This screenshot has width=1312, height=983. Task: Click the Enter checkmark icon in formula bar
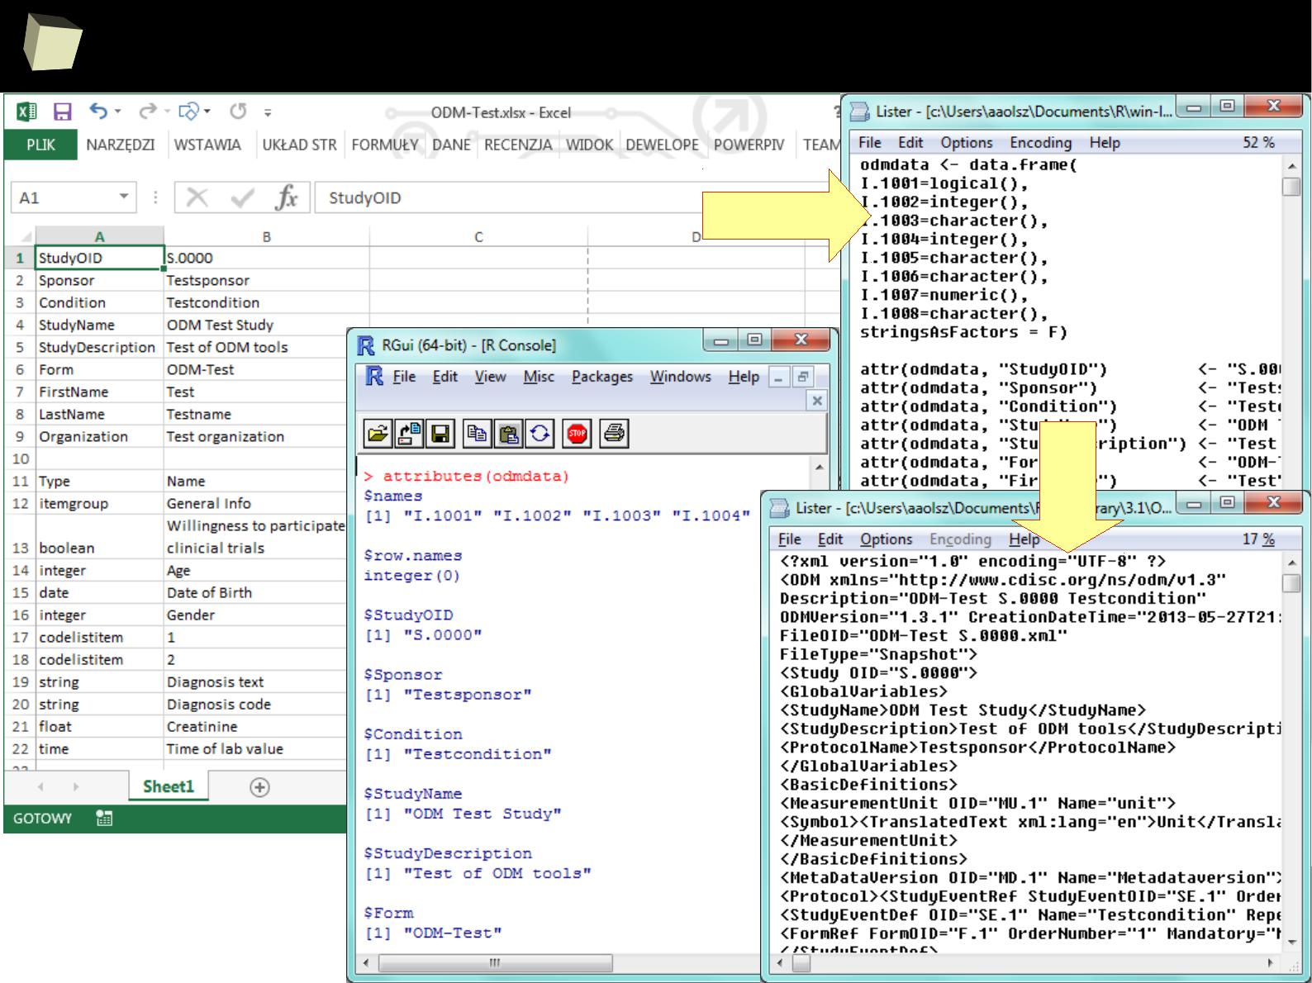click(x=242, y=197)
